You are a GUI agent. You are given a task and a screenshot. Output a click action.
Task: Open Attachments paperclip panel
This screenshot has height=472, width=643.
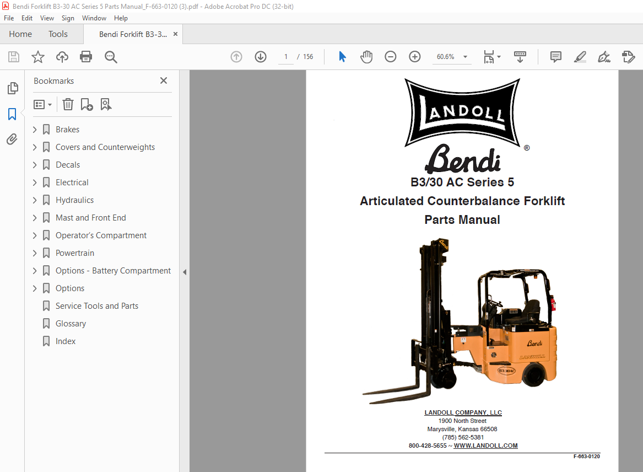(x=12, y=140)
